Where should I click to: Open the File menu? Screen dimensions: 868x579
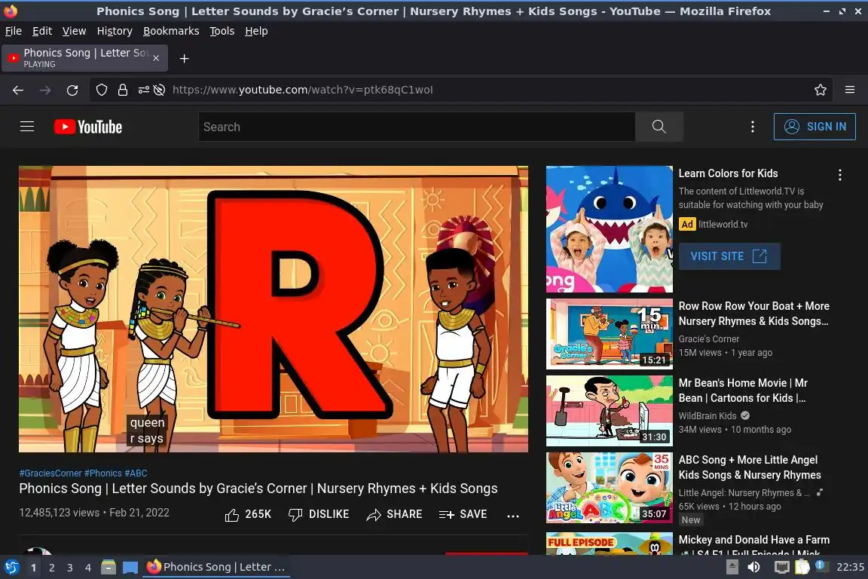point(14,31)
